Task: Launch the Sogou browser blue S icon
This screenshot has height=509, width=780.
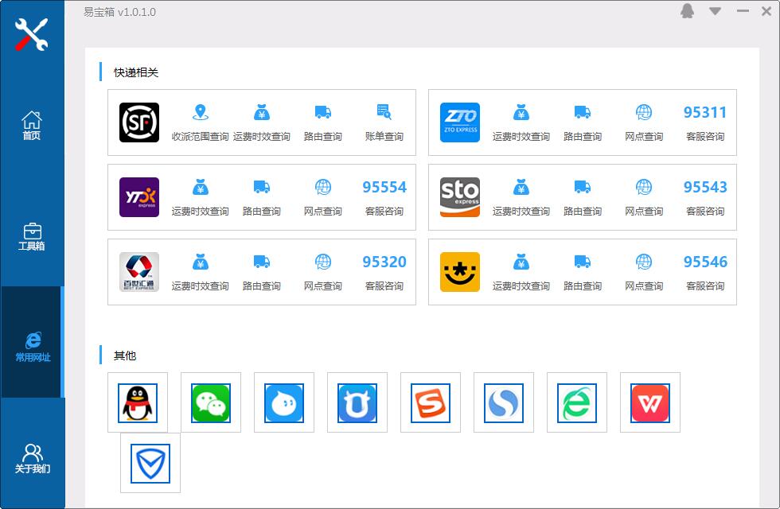Action: (x=503, y=403)
